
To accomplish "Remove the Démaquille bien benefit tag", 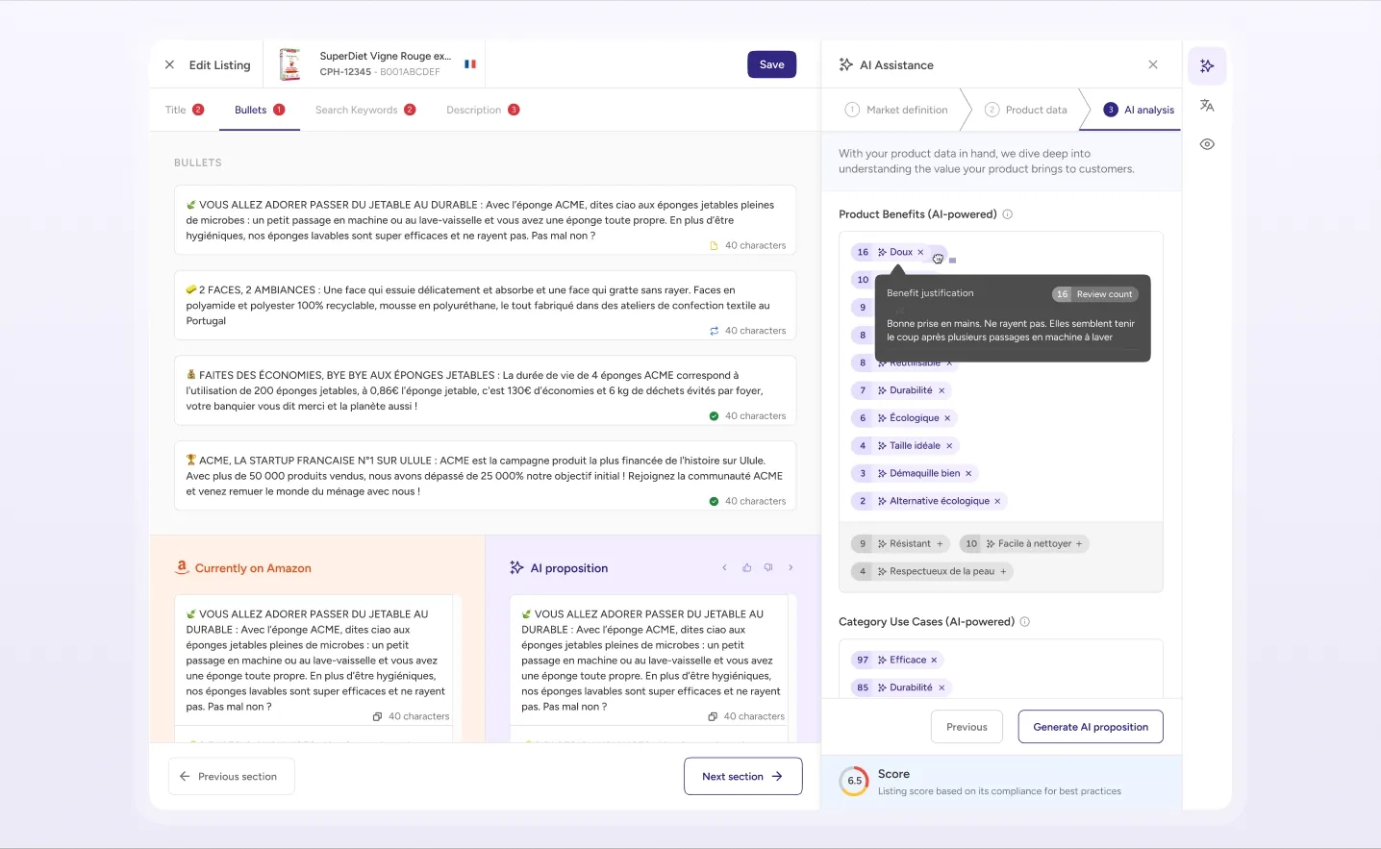I will pyautogui.click(x=968, y=473).
